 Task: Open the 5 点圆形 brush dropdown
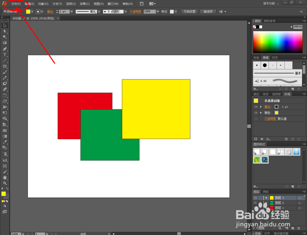(x=126, y=12)
